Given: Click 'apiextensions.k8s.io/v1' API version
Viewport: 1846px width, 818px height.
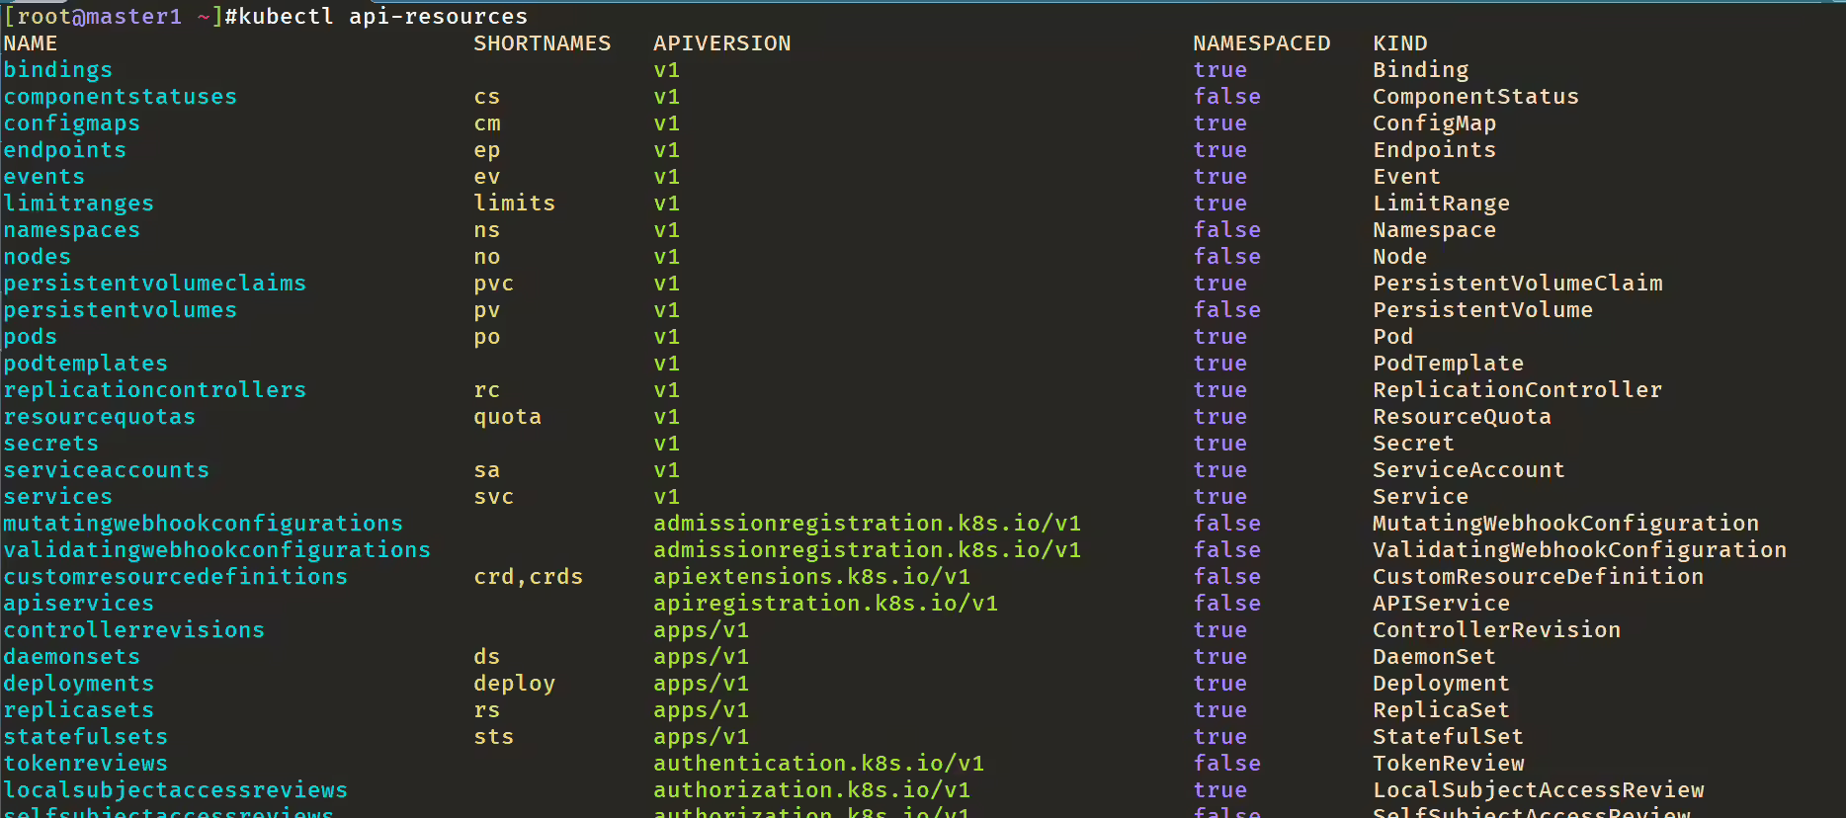Looking at the screenshot, I should (812, 577).
